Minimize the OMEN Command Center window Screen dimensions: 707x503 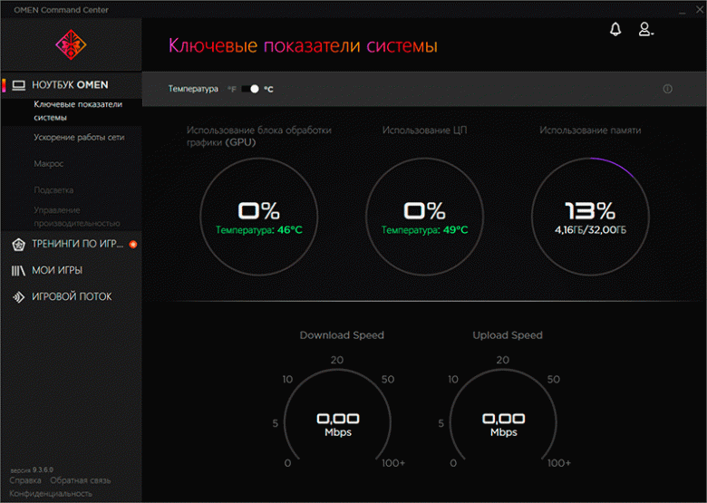[683, 11]
